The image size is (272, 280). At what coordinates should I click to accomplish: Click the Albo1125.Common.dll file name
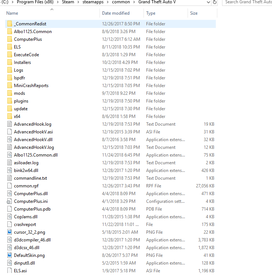[x=36, y=155]
